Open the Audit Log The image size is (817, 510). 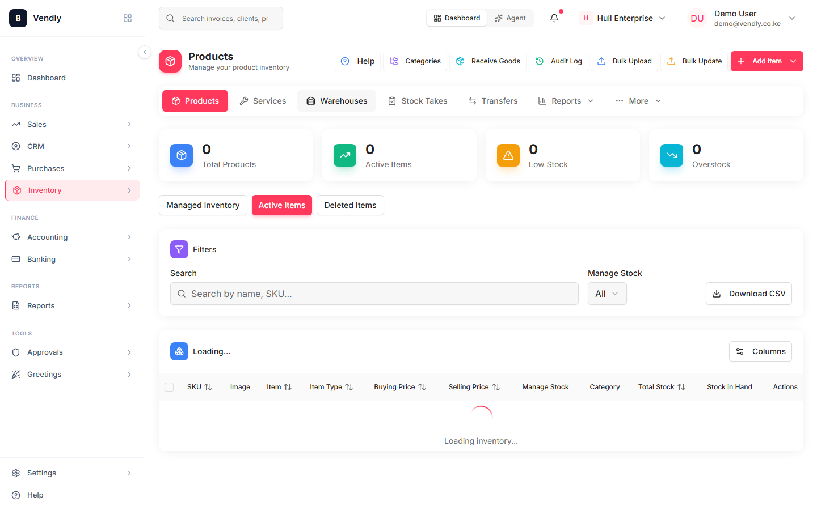[559, 61]
